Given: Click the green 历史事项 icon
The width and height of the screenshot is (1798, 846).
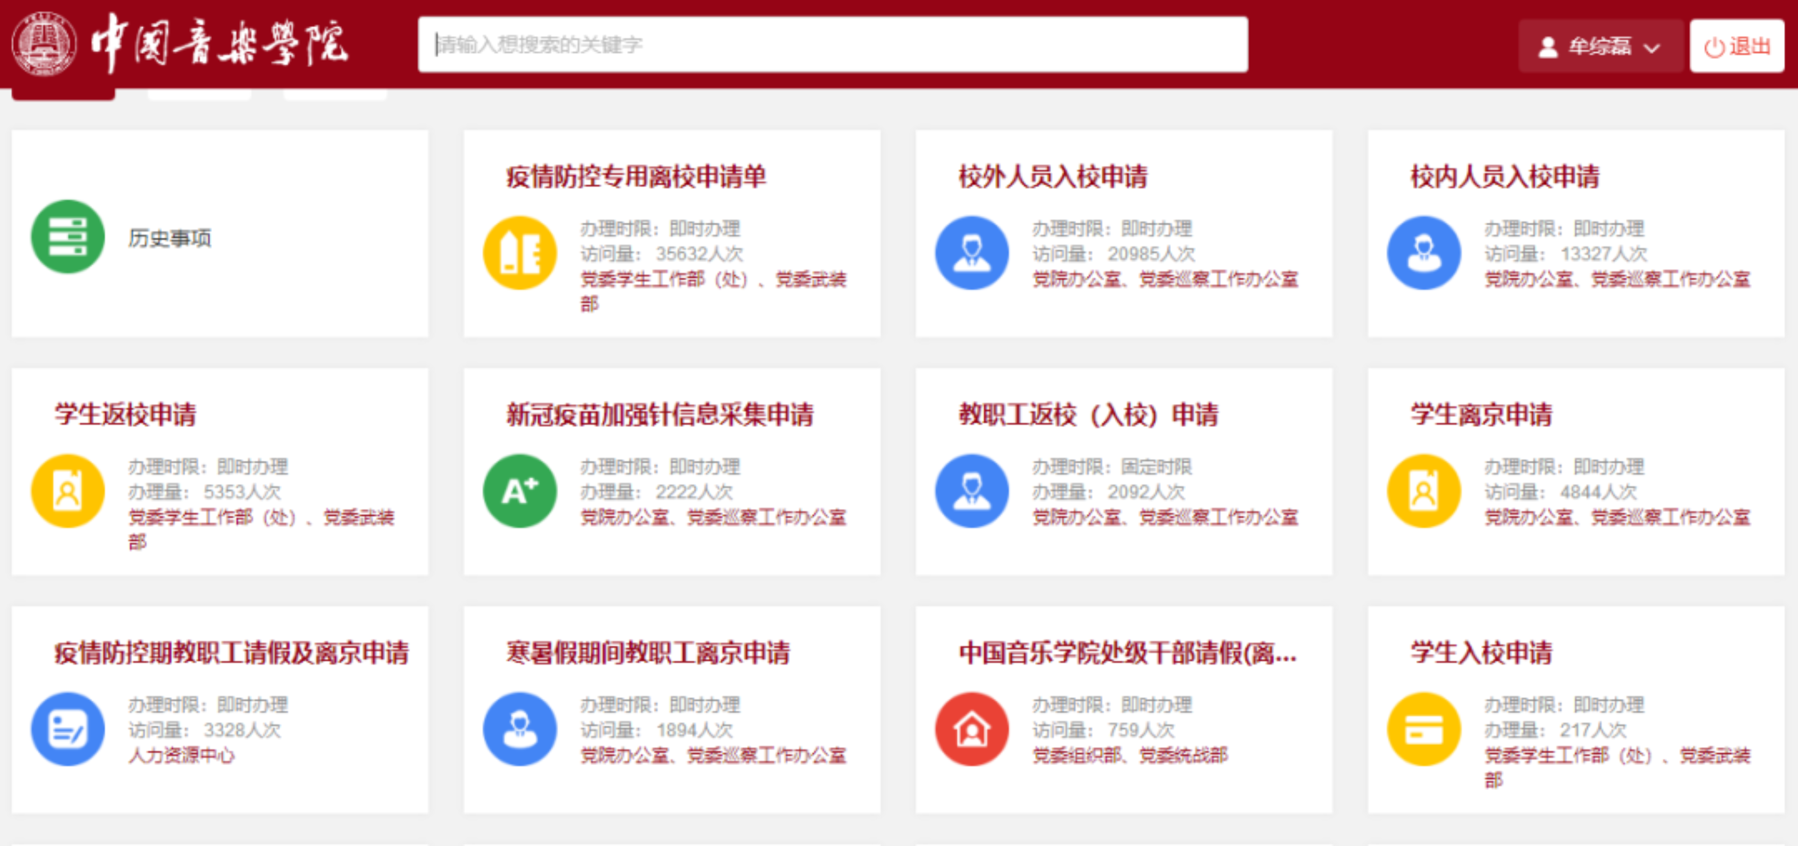Looking at the screenshot, I should (68, 237).
